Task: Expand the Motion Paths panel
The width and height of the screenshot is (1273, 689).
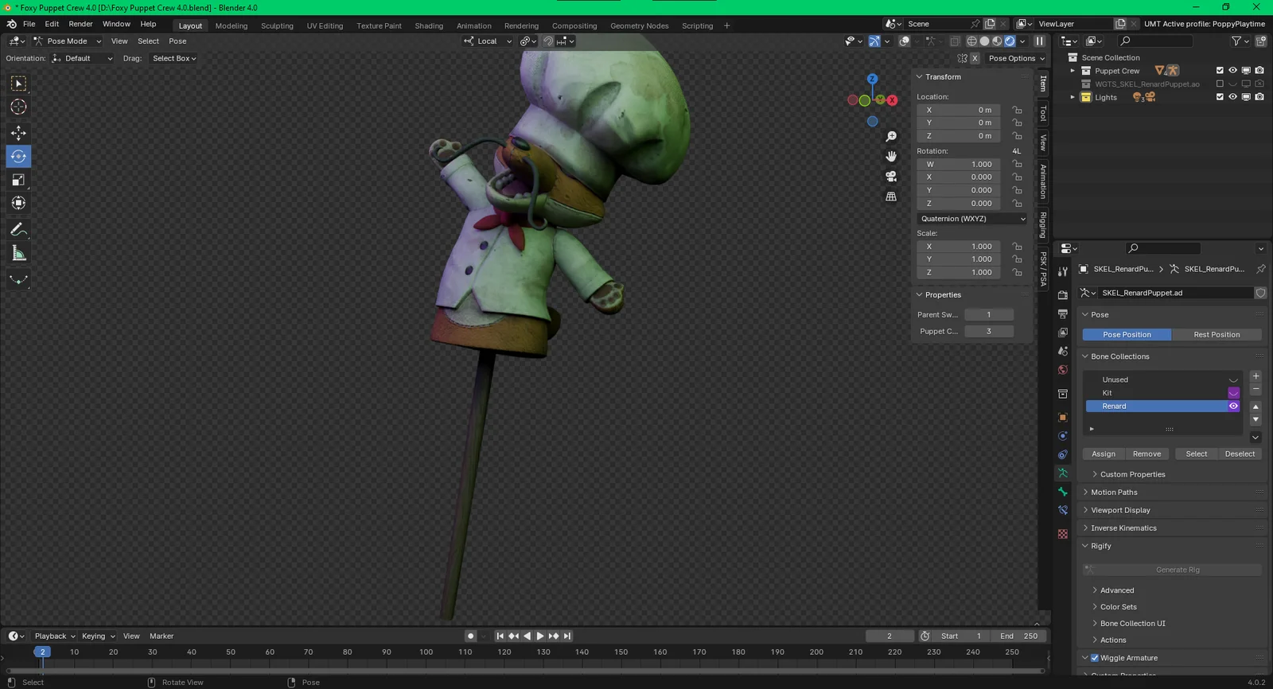Action: click(x=1114, y=492)
